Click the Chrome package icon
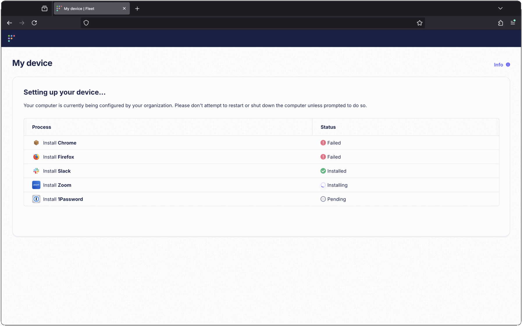Viewport: 522px width, 326px height. [x=36, y=143]
